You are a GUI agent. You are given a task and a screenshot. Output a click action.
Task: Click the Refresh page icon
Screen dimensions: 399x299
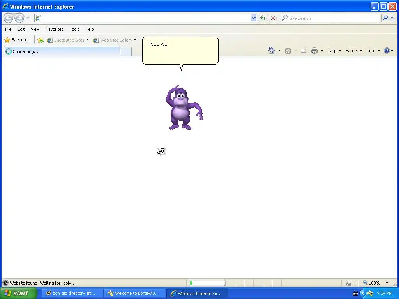point(263,18)
